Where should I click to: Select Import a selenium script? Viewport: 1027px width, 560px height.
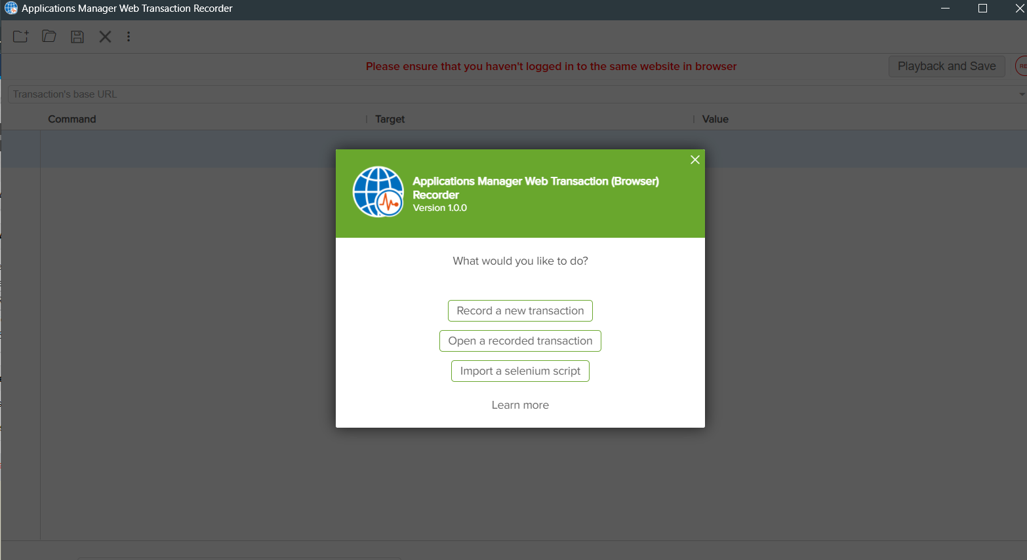tap(520, 371)
